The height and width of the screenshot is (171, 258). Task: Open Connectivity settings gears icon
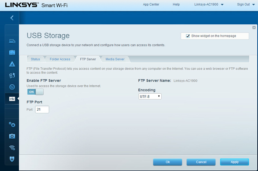coord(12,125)
